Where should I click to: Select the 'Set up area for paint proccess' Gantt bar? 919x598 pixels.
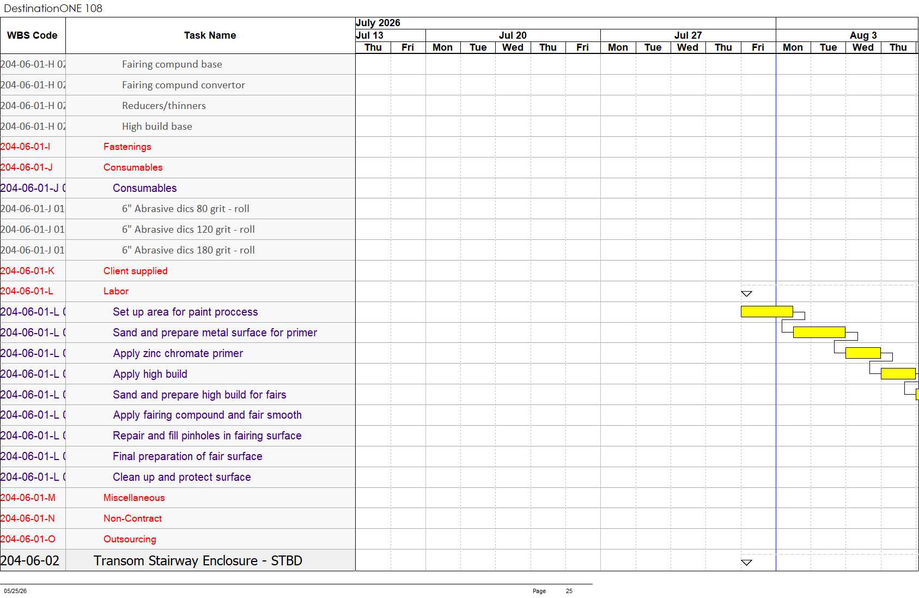[x=766, y=311]
